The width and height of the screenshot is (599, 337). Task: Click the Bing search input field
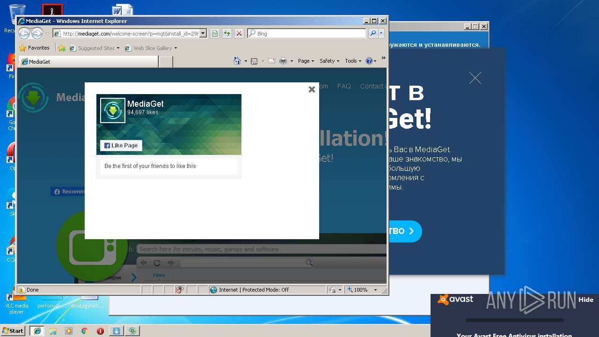307,33
